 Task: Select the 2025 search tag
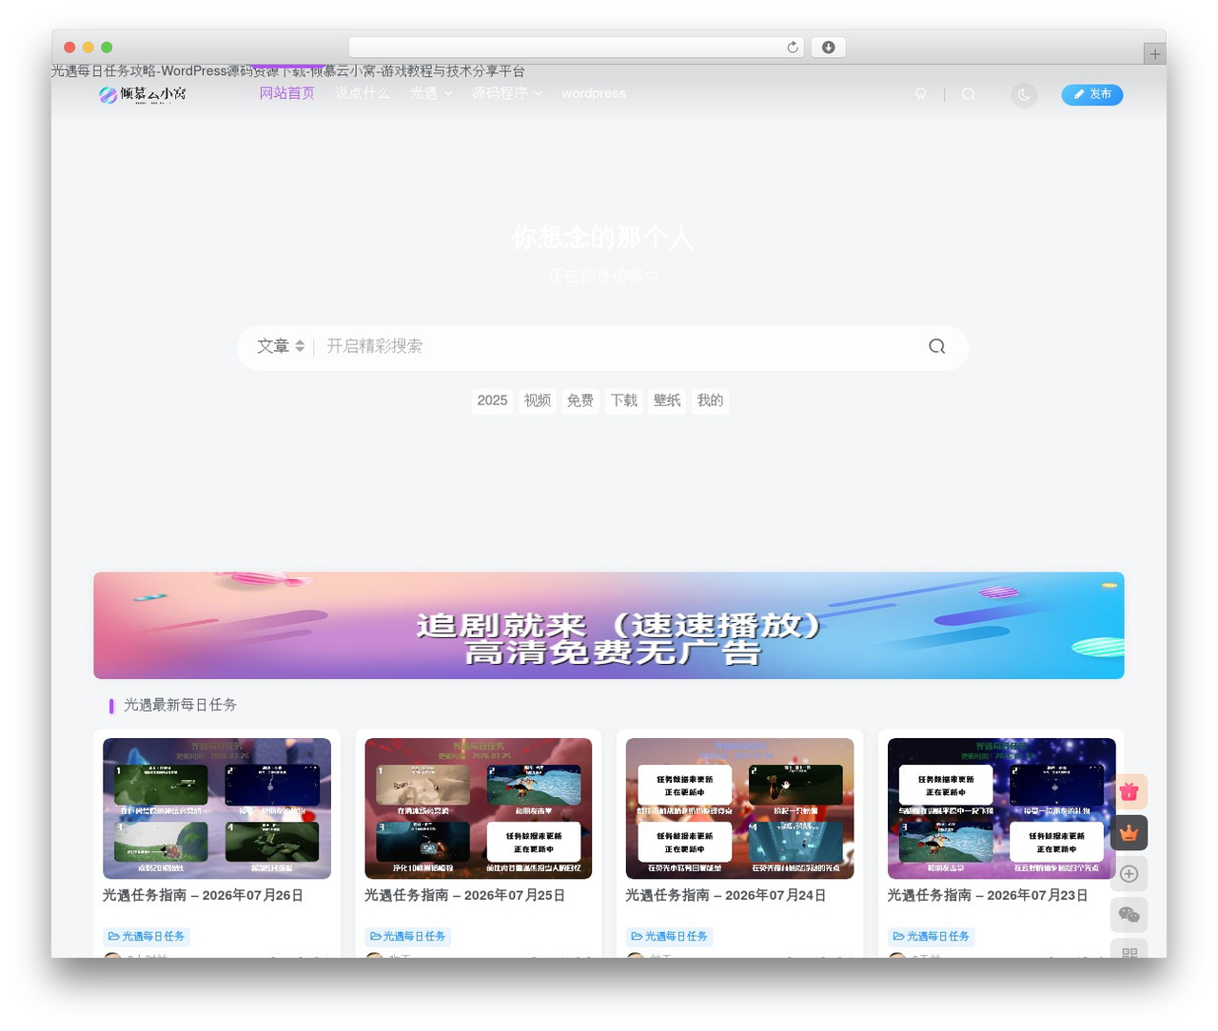coord(492,400)
